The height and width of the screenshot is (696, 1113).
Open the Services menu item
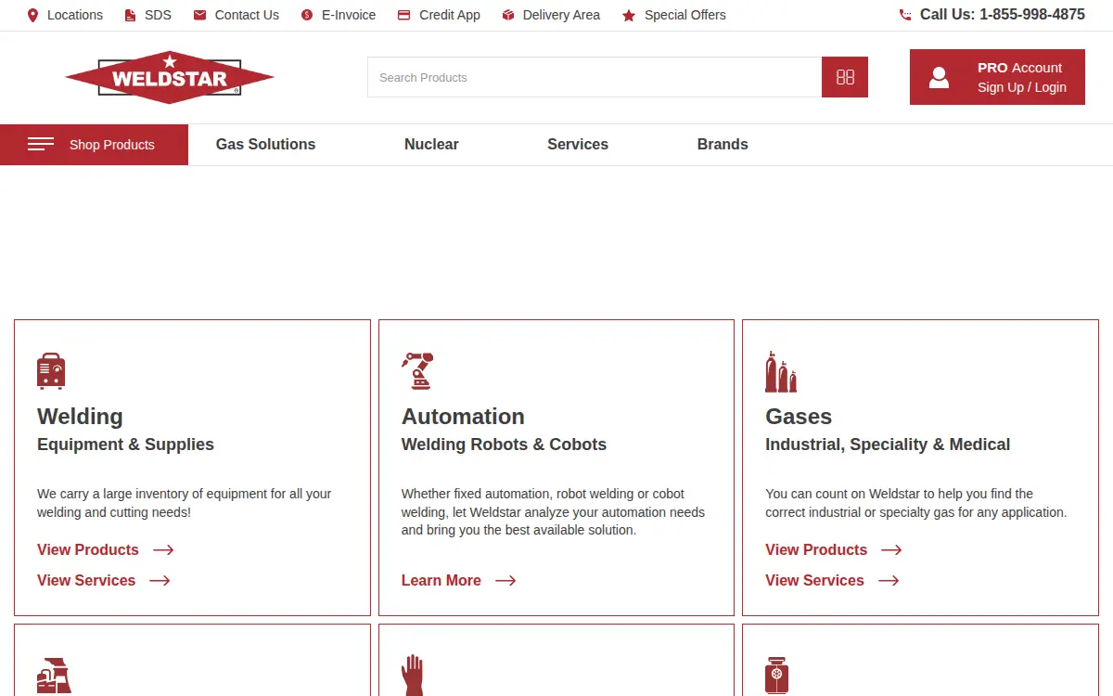point(578,145)
